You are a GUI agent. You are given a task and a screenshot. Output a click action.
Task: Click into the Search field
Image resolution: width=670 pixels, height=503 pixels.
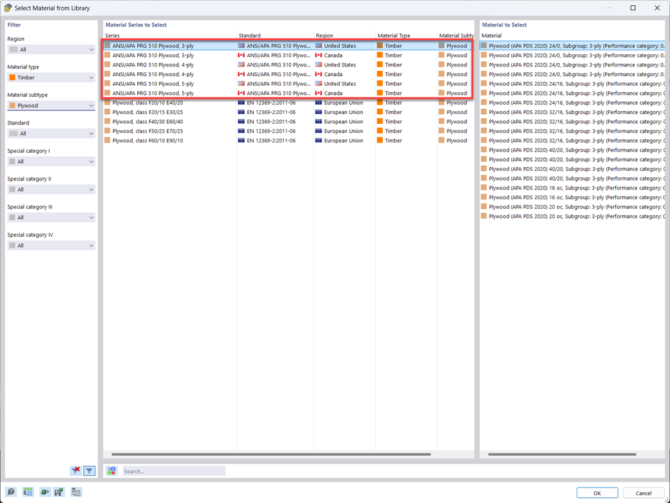[x=174, y=471]
